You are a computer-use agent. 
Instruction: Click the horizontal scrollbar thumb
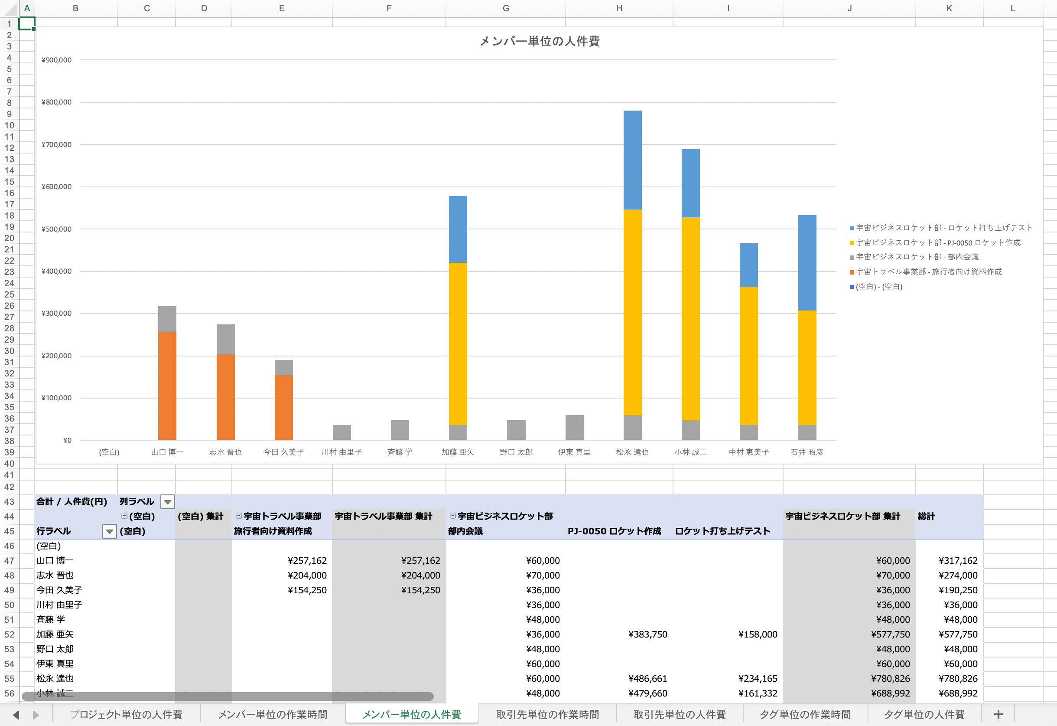point(228,697)
